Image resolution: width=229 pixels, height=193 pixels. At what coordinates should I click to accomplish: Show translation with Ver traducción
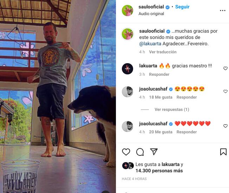click(163, 52)
